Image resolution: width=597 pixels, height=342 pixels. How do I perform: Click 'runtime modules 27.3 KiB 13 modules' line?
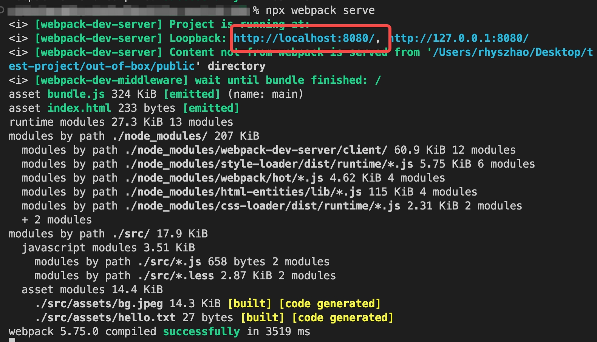pos(121,122)
